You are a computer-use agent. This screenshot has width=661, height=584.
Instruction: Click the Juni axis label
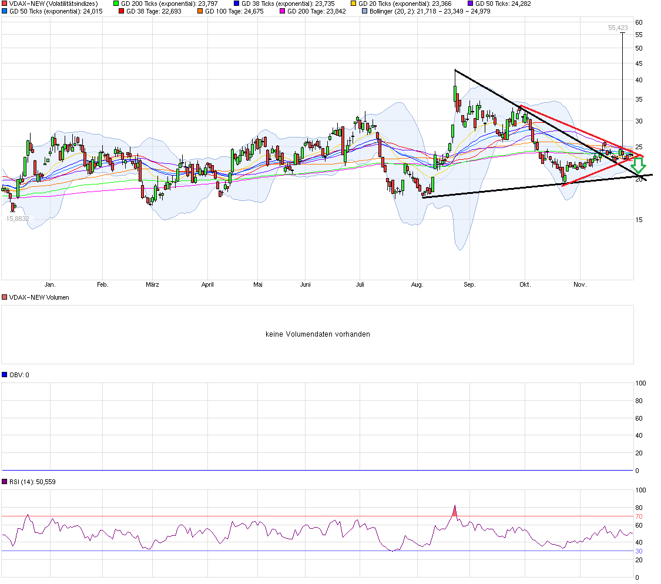(305, 284)
